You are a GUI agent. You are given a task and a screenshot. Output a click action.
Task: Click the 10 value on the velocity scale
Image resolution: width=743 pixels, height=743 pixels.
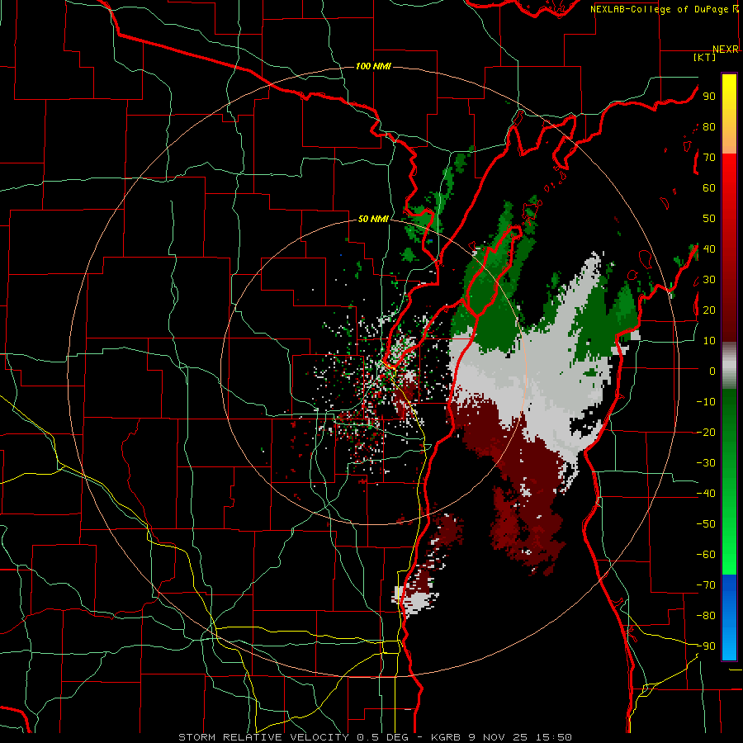(x=709, y=341)
